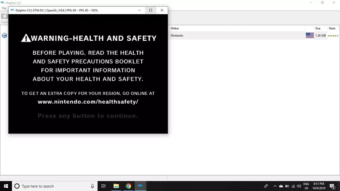This screenshot has height=191, width=340.
Task: Open File Explorer from the taskbar
Action: [116, 186]
